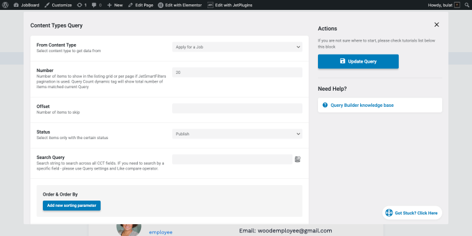Image resolution: width=472 pixels, height=236 pixels.
Task: Open Customize in the admin bar
Action: (58, 5)
